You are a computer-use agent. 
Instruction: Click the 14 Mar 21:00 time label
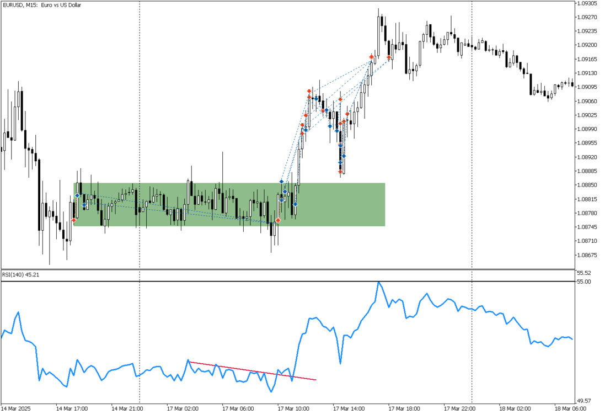pos(127,408)
